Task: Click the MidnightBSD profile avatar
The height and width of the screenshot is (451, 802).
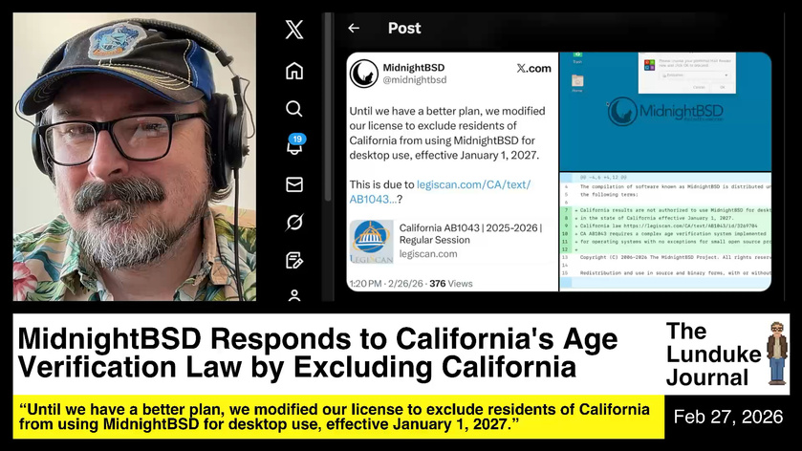Action: click(363, 74)
